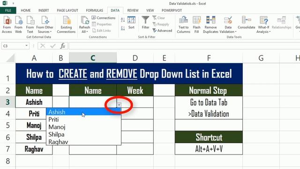The image size is (300, 169).
Task: Click the Consolidate tool
Action: click(247, 23)
